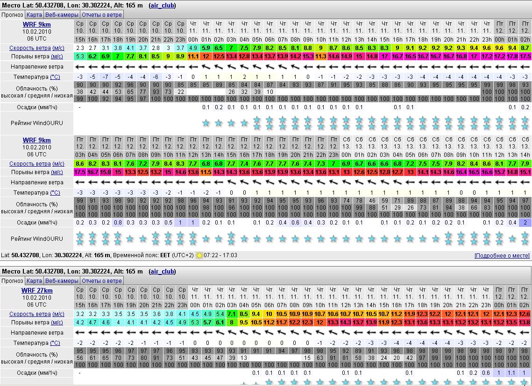This screenshot has height=386, width=532.
Task: Open the Скорость ветра link in the WRF 27km table
Action: (30, 314)
